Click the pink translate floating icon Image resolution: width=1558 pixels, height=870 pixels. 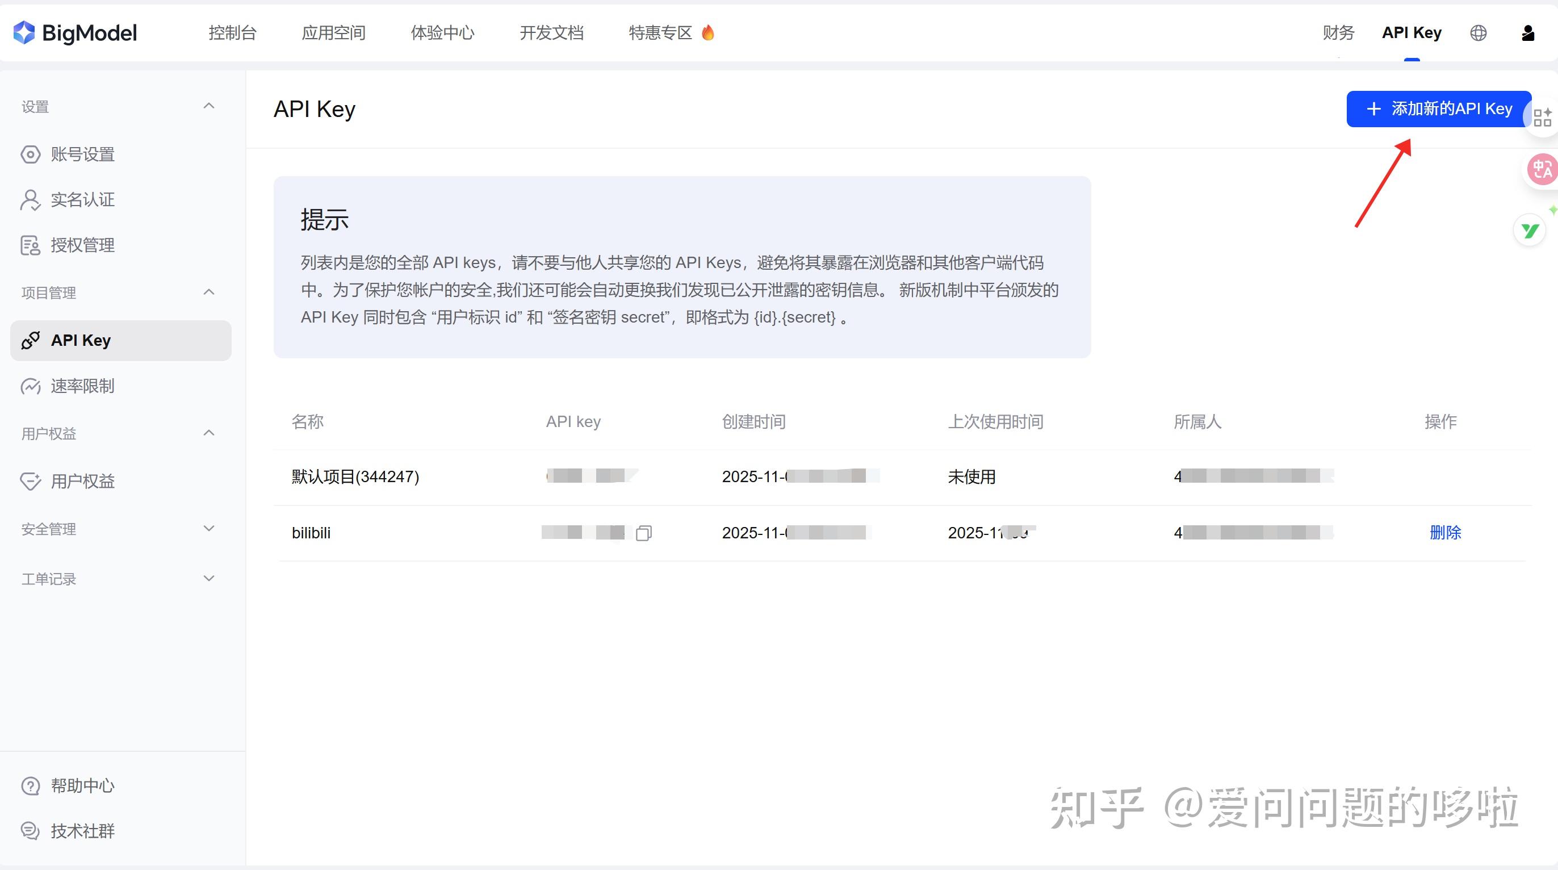(x=1541, y=169)
